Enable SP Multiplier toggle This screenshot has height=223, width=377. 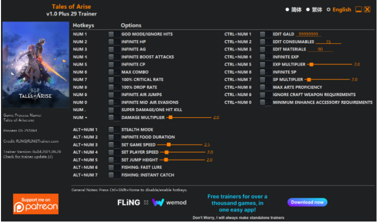265,80
